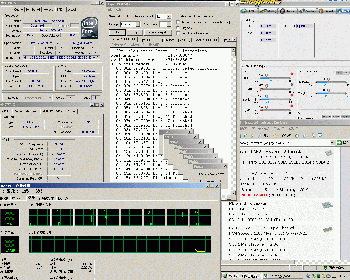The image size is (350, 280).
Task: Toggle the Power fan alert indicator
Action: (292, 84)
